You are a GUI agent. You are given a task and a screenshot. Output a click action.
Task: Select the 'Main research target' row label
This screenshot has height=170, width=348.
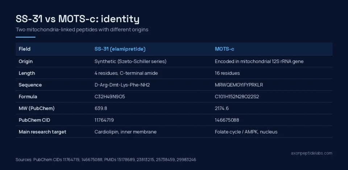pyautogui.click(x=42, y=132)
